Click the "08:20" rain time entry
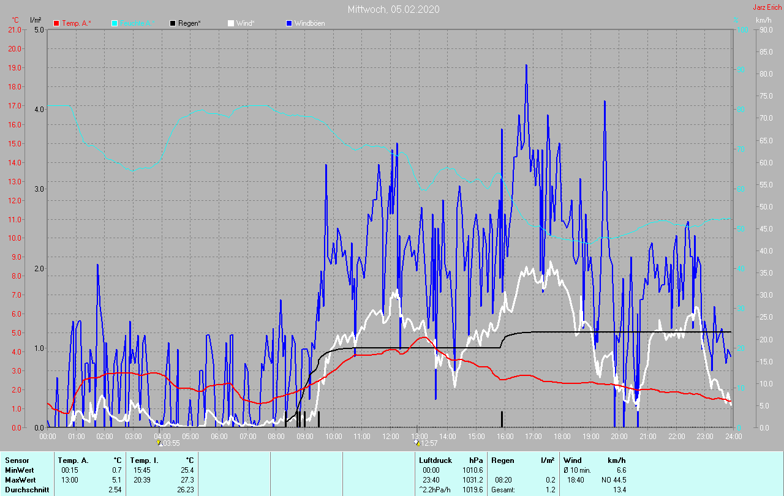This screenshot has height=496, width=784. point(503,480)
